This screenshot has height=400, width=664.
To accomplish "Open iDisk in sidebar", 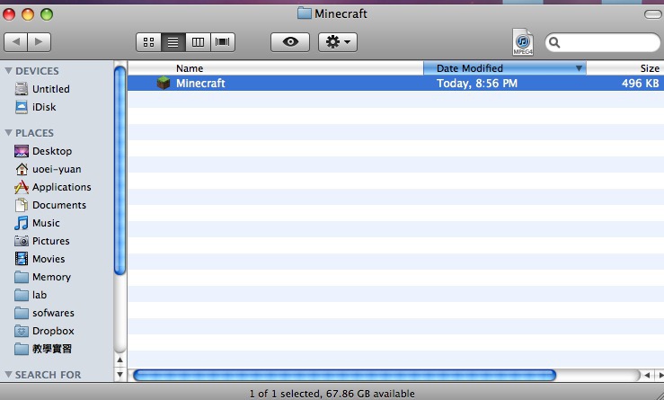I will pos(35,107).
